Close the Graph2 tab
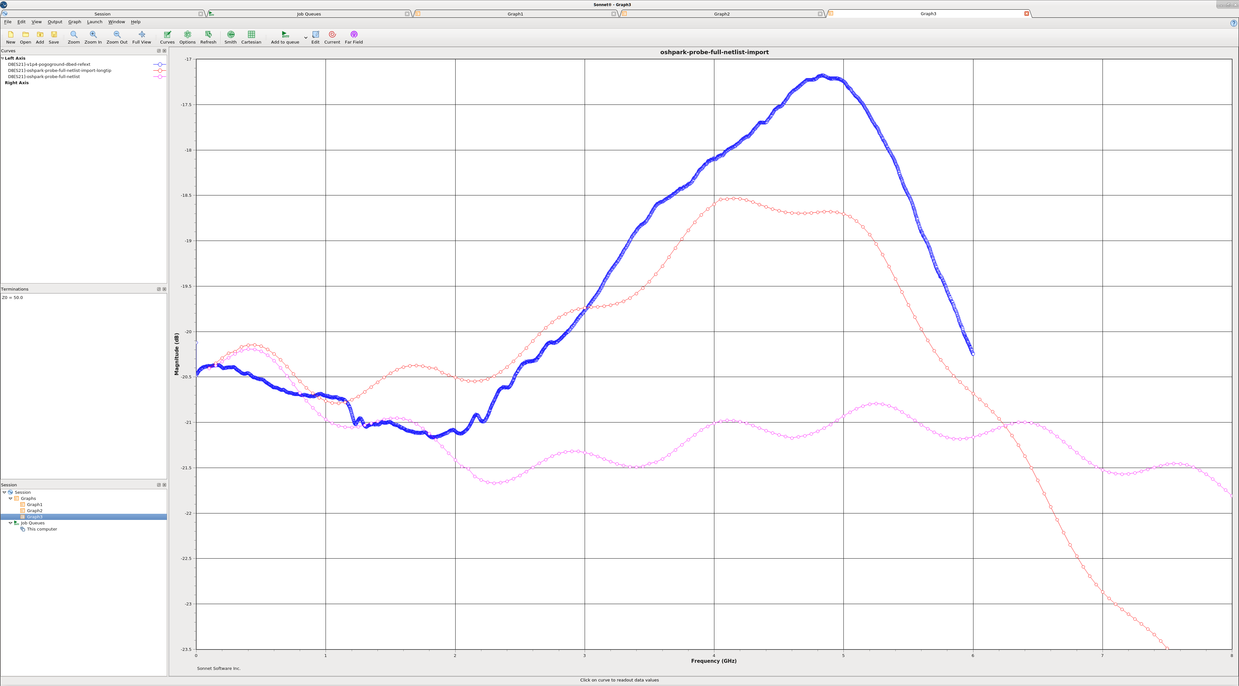This screenshot has height=686, width=1239. pos(820,14)
